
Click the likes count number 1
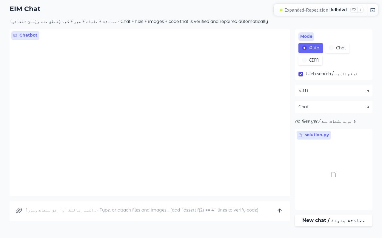point(360,10)
